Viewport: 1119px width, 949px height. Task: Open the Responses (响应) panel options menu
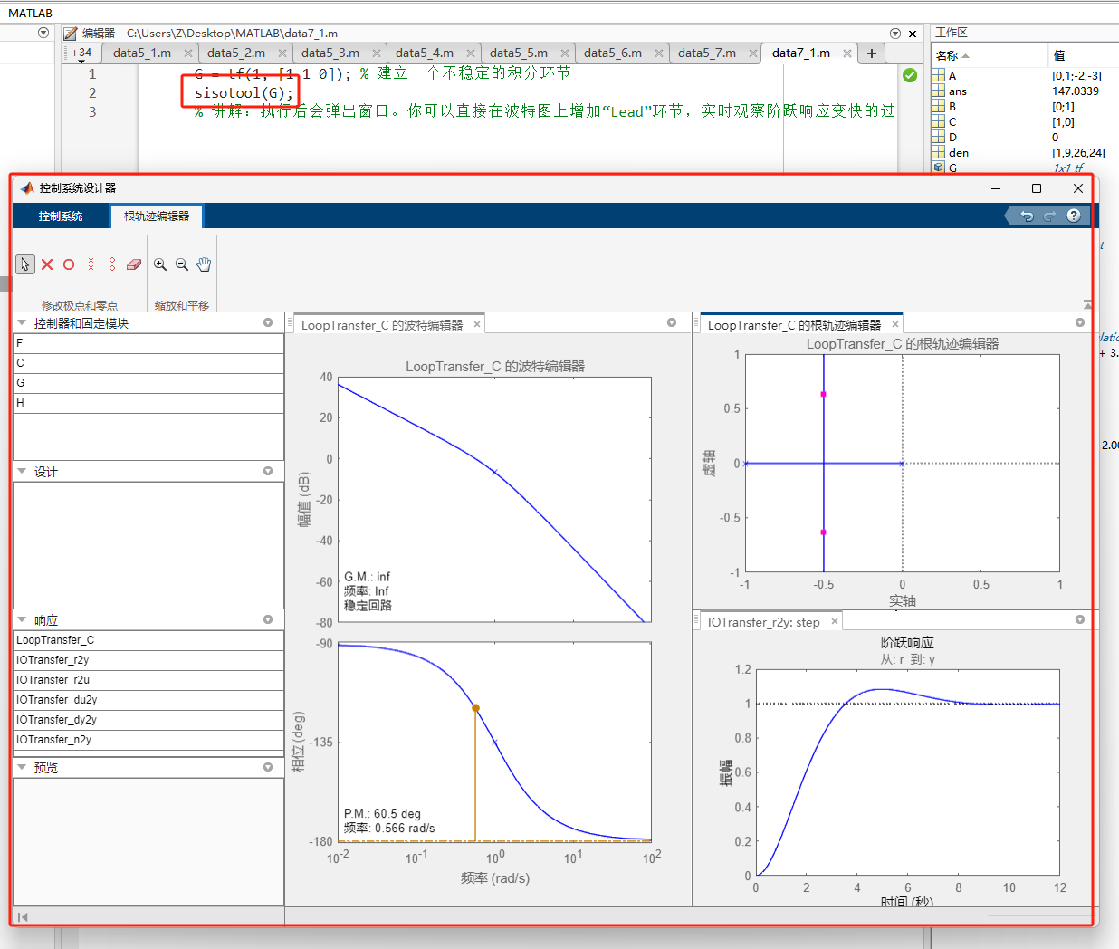(x=268, y=619)
